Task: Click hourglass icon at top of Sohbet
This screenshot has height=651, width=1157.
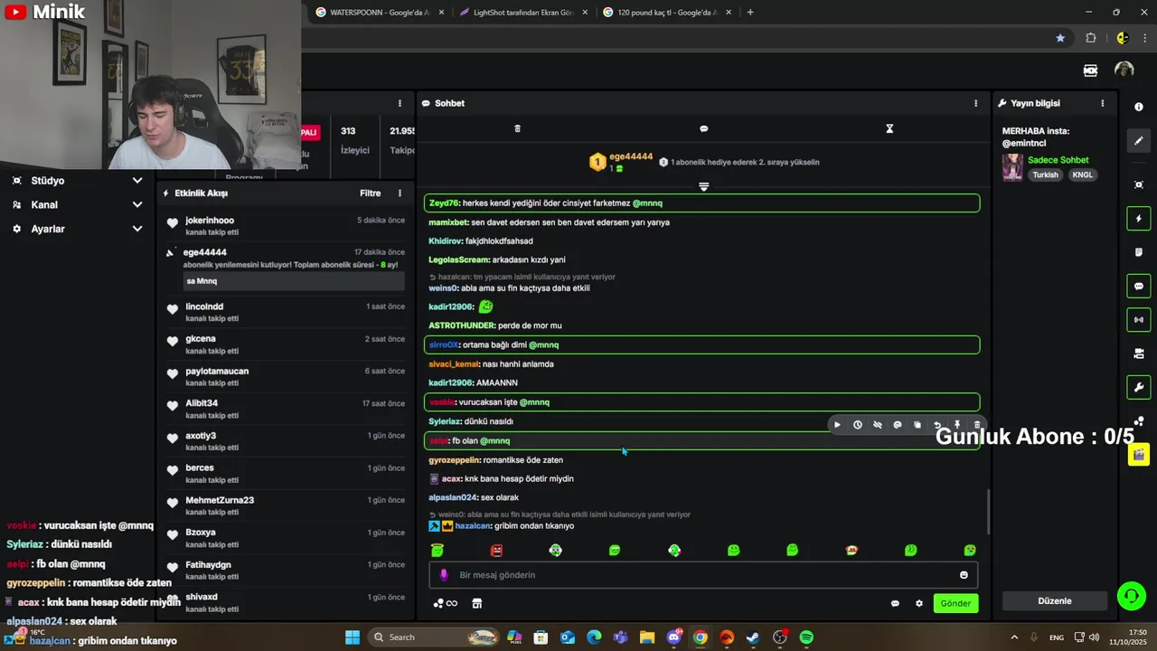Action: [x=889, y=128]
